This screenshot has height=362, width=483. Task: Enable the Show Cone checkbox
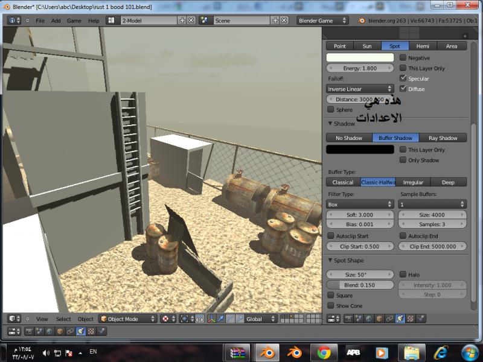coord(330,305)
